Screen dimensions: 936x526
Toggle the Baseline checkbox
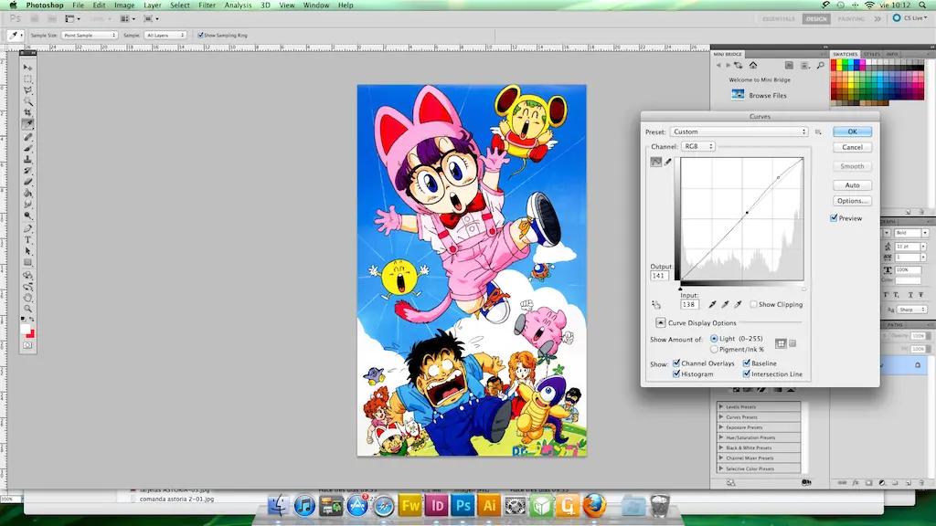746,363
